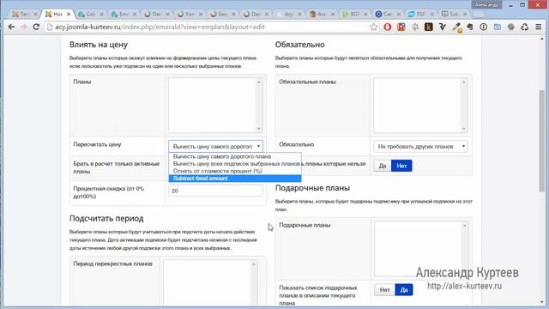The image size is (549, 309).
Task: Open the red square extension icon
Action: point(401,27)
